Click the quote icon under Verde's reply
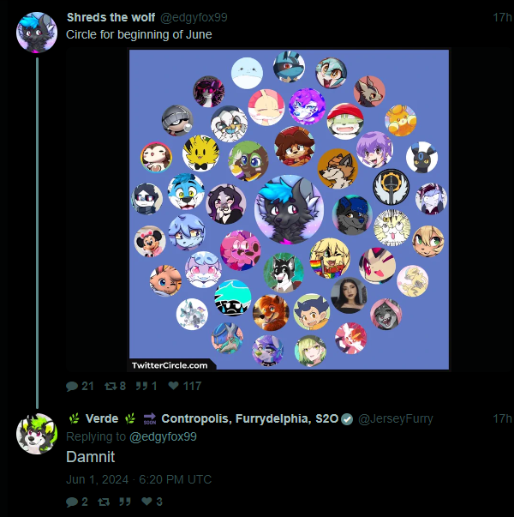The image size is (514, 517). coord(125,502)
